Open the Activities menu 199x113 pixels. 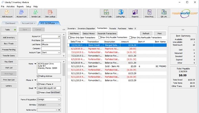pyautogui.click(x=11, y=6)
